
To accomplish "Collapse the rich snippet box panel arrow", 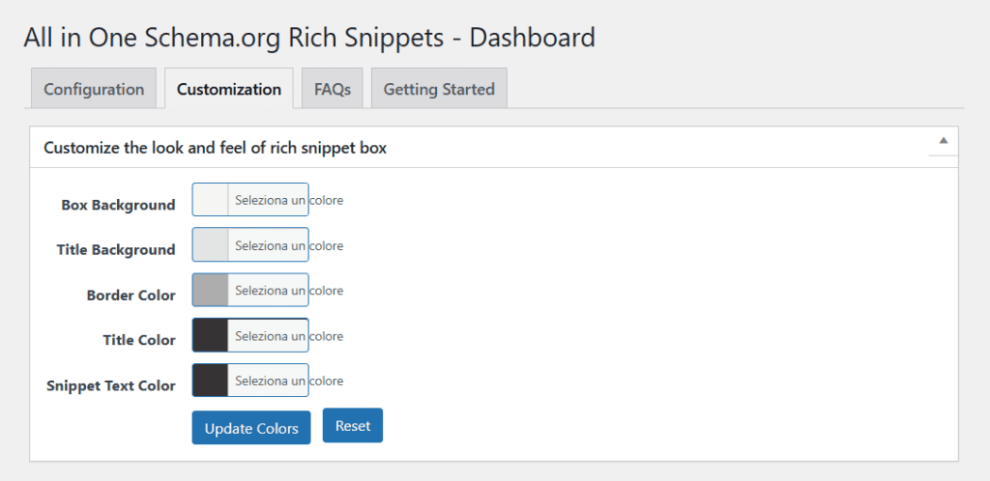I will click(944, 141).
